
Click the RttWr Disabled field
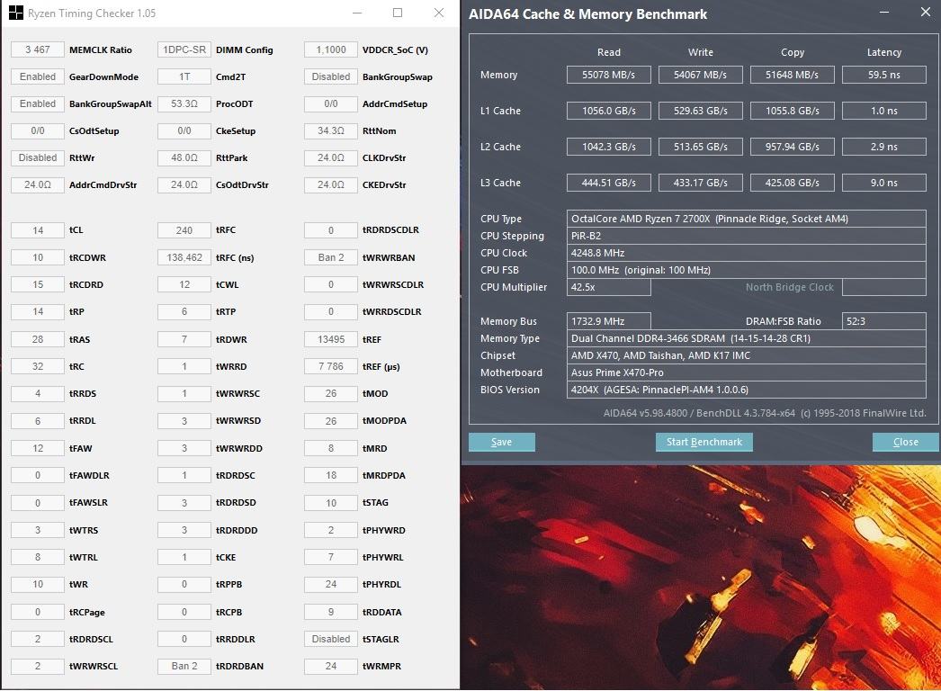click(x=37, y=157)
